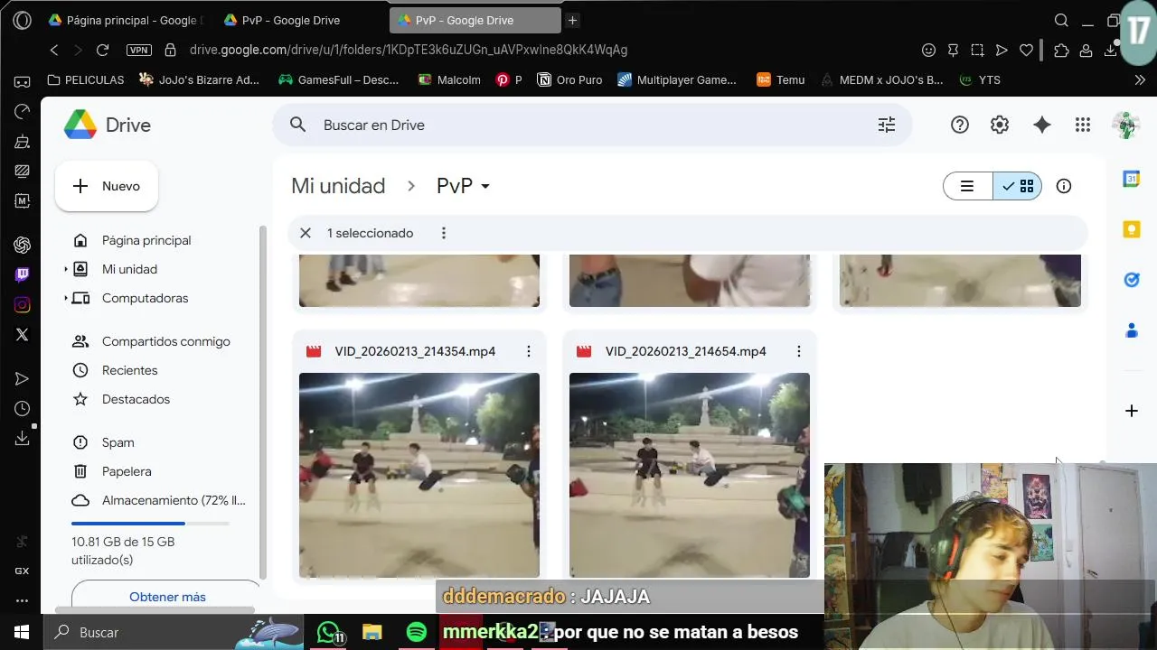1157x650 pixels.
Task: Open the Windows Start menu
Action: [22, 632]
